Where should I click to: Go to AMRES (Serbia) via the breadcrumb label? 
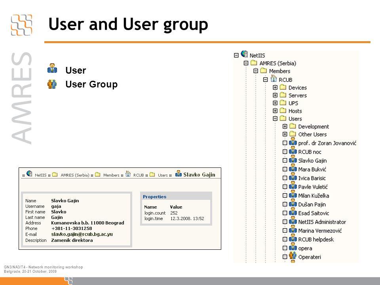tap(75, 175)
